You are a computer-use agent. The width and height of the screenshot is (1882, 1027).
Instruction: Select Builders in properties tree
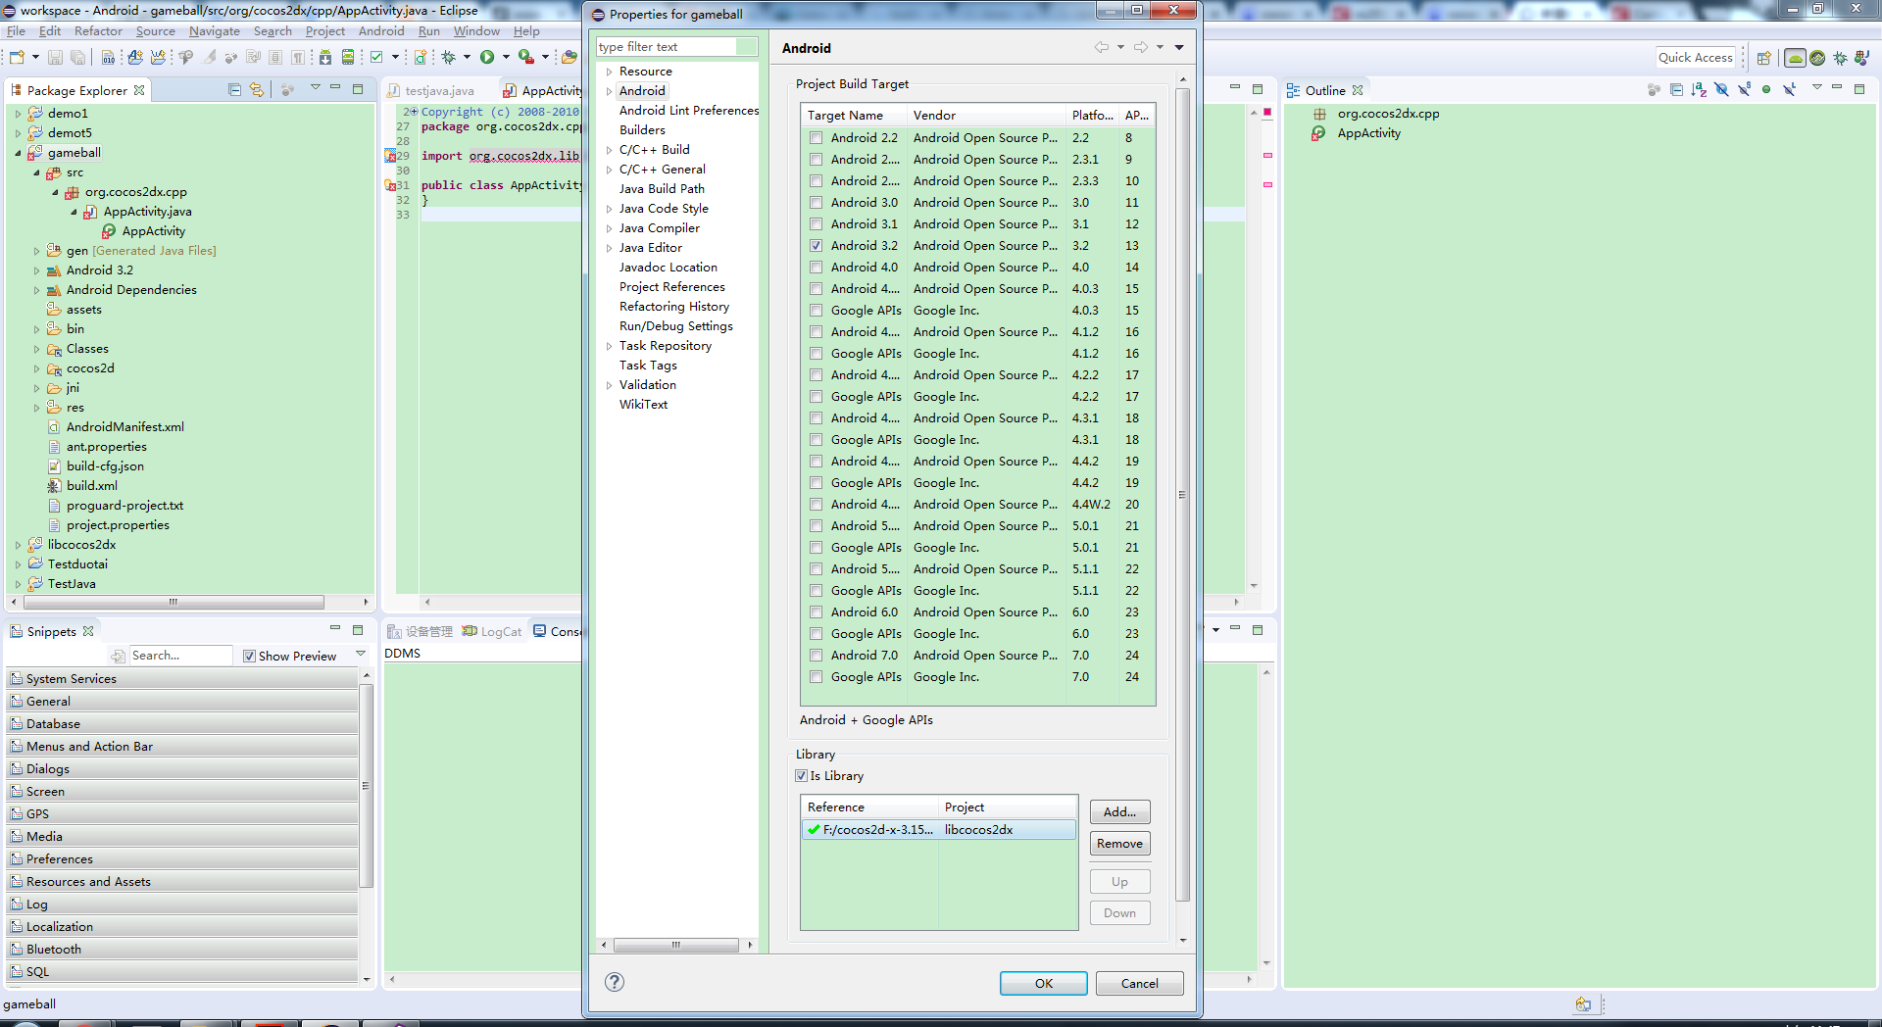(x=642, y=130)
